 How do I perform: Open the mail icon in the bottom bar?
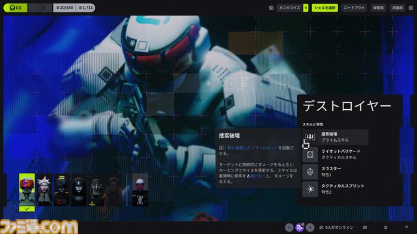click(365, 227)
